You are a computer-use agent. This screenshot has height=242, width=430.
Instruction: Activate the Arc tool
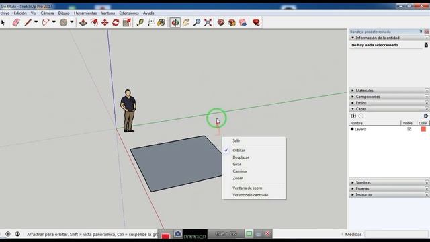(x=46, y=22)
